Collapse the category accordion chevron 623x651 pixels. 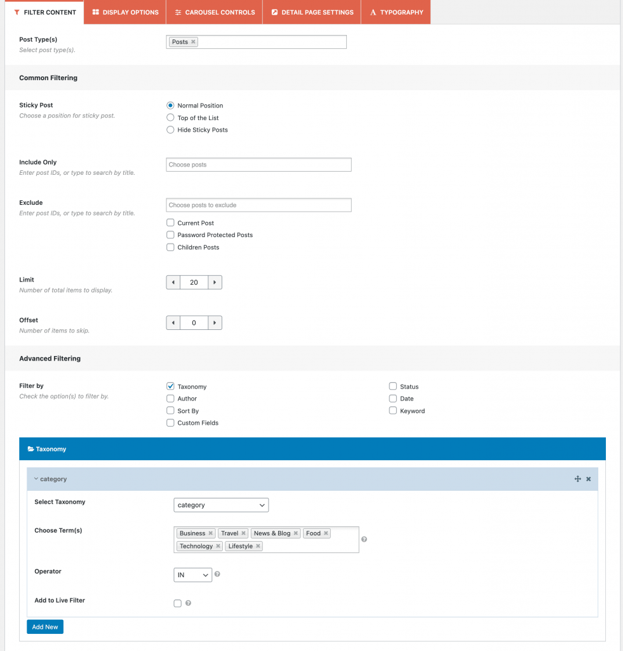tap(36, 479)
